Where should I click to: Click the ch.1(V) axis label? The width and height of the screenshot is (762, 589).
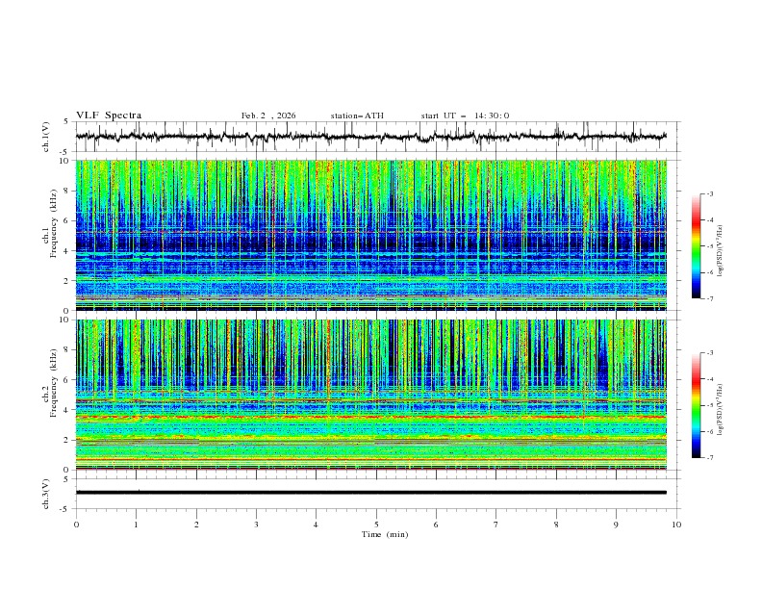click(x=47, y=137)
